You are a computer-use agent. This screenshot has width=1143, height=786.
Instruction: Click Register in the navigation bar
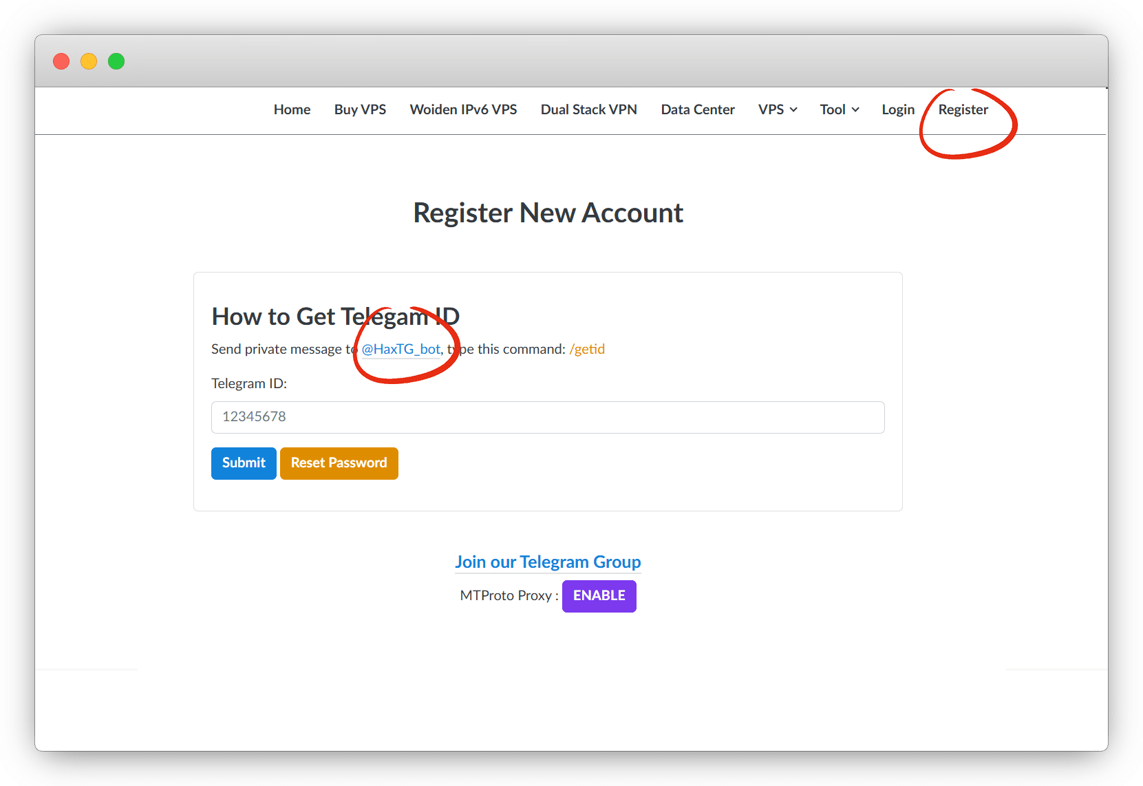point(963,109)
